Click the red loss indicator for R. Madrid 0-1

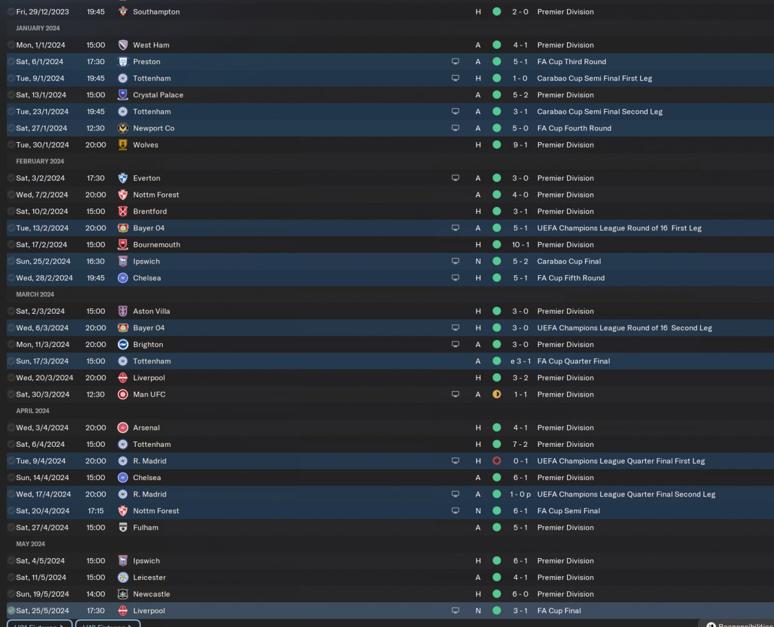[x=496, y=461]
